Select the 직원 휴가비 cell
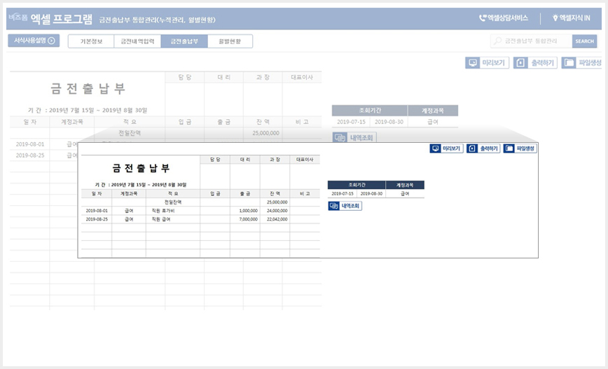 pyautogui.click(x=173, y=211)
